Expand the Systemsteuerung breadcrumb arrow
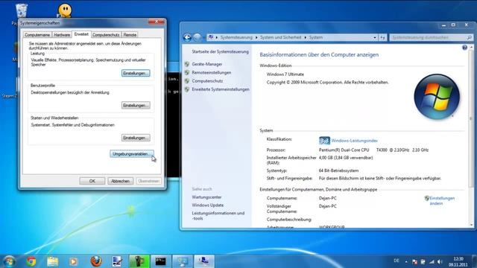Screen dimensions: 477x268 (x=256, y=37)
